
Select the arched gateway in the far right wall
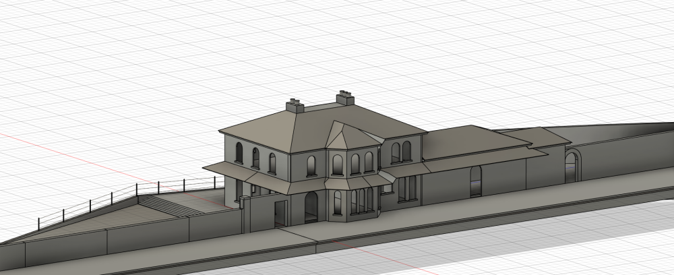pos(572,165)
